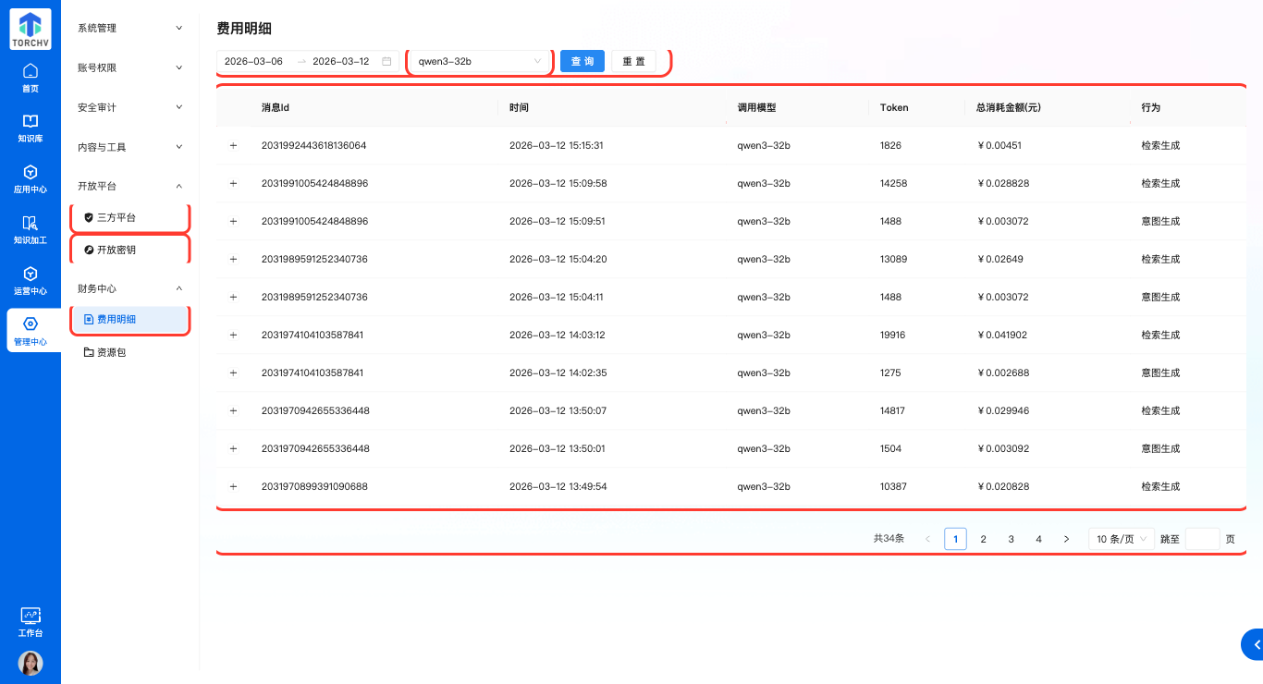Go to page 3 of results
The width and height of the screenshot is (1263, 684).
click(1012, 539)
